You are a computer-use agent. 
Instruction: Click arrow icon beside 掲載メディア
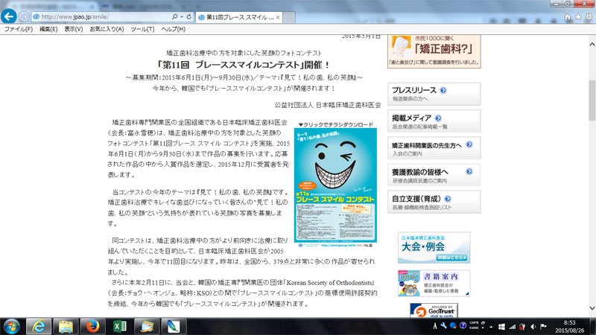(438, 118)
